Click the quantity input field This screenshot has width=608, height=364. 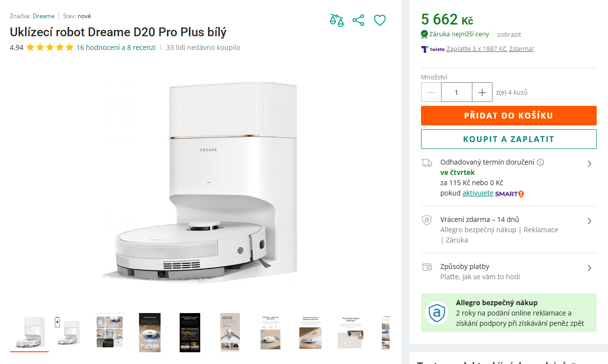(x=456, y=92)
